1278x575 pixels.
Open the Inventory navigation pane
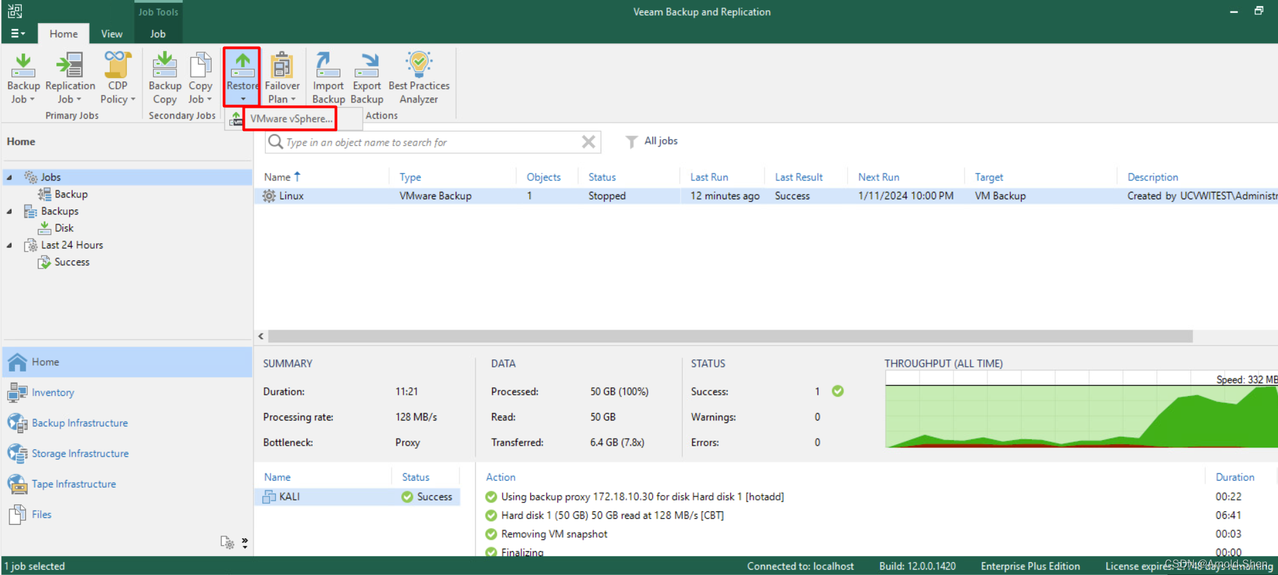coord(127,393)
